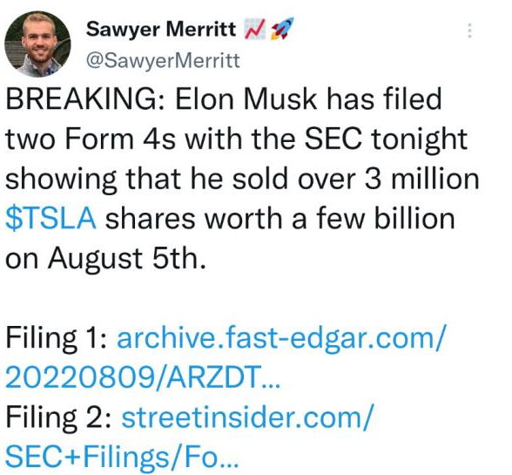512x475 pixels.
Task: Click 'shares worth a few billion' text
Action: point(280,219)
